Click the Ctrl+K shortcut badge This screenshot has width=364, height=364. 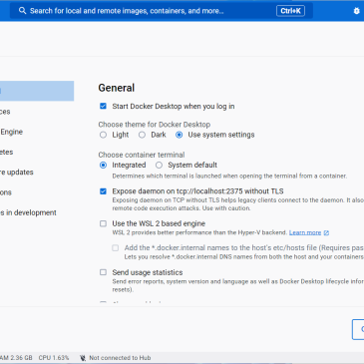coord(290,11)
